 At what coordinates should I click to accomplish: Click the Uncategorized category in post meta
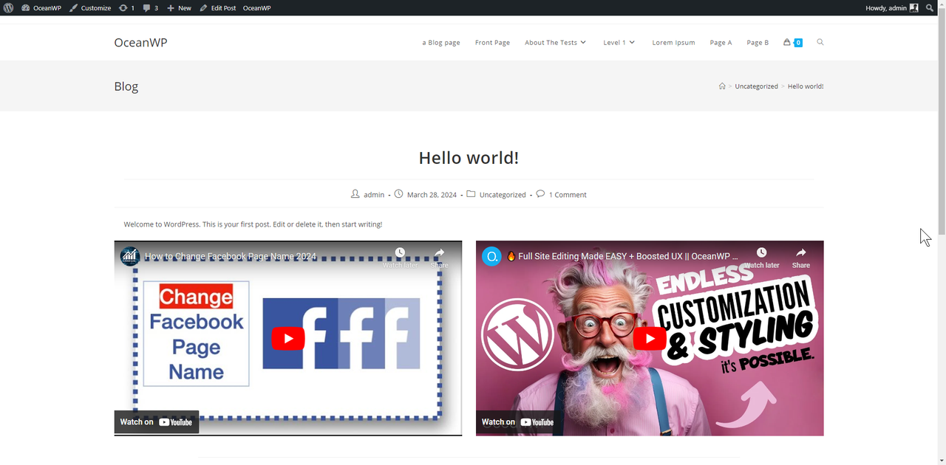point(503,195)
